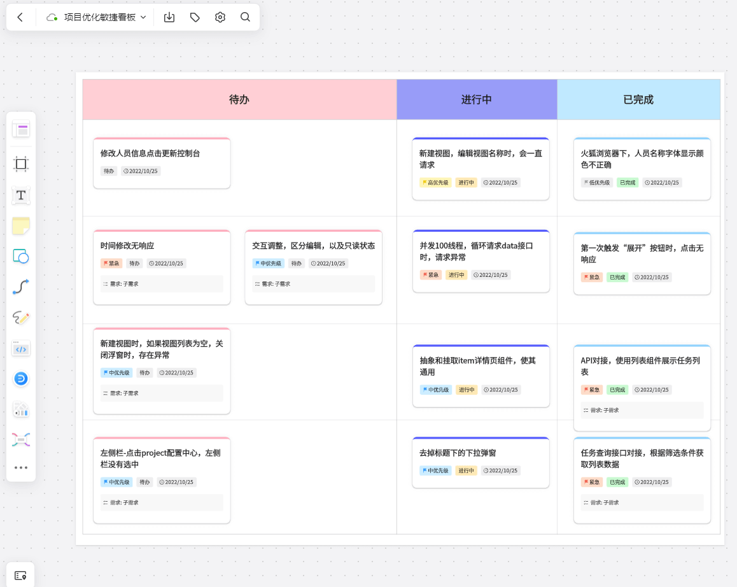The image size is (737, 587).
Task: Select the shapes tool
Action: (21, 257)
